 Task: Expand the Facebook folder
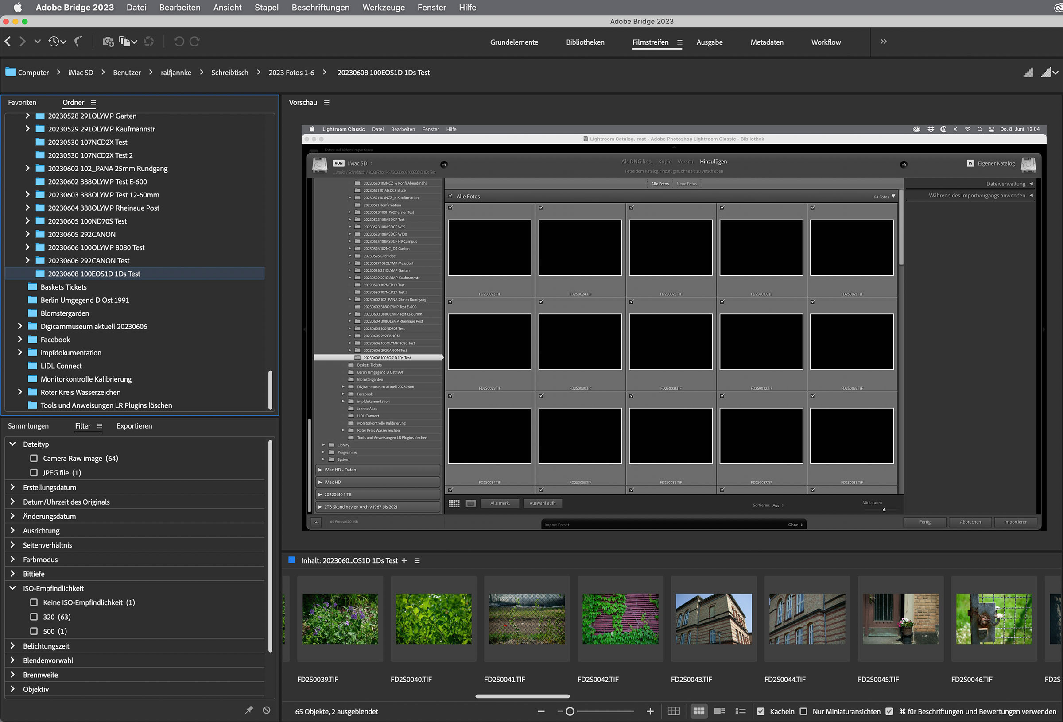pyautogui.click(x=20, y=339)
